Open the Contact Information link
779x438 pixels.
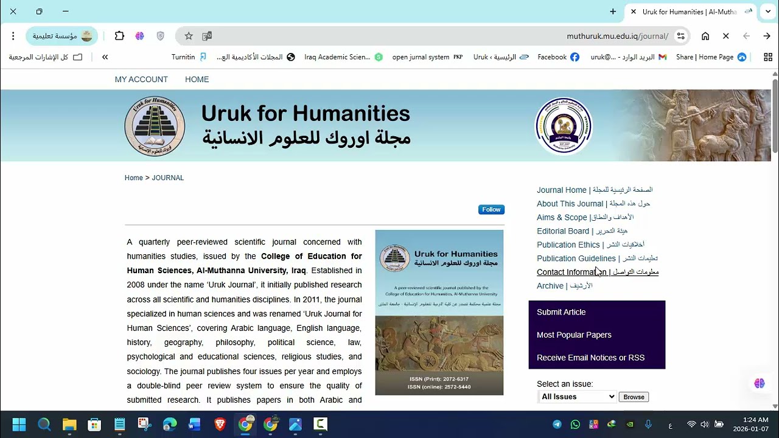click(598, 272)
